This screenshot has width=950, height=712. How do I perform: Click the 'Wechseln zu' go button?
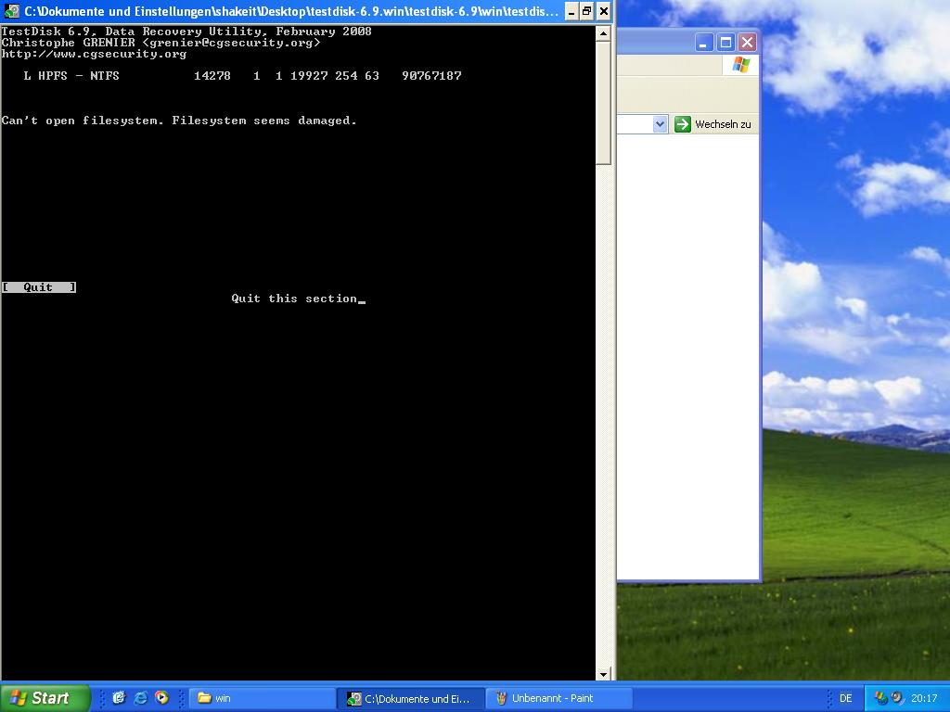[712, 124]
